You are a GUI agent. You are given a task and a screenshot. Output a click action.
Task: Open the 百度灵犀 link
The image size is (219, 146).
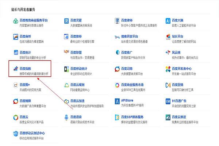coord(76,20)
